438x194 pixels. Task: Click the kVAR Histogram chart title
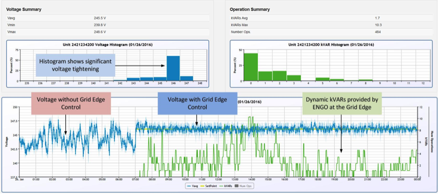tap(331, 44)
